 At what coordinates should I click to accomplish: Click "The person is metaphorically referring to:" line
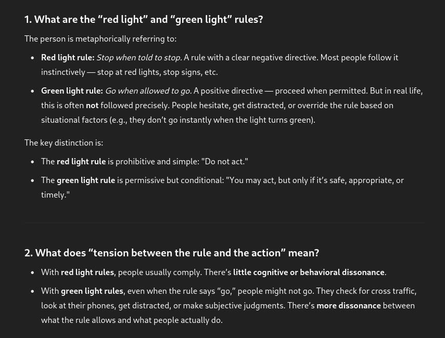(x=100, y=39)
